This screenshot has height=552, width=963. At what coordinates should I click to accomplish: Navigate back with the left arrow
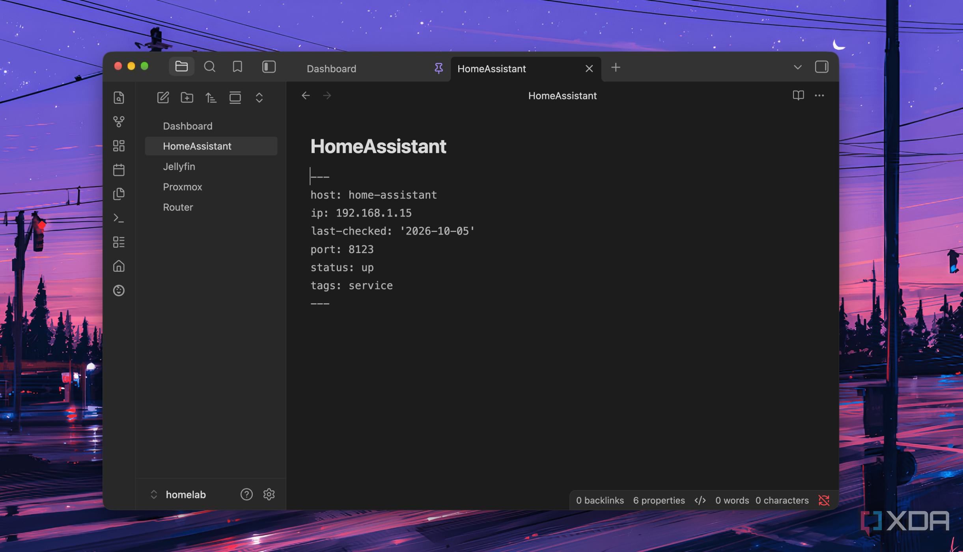click(x=306, y=95)
